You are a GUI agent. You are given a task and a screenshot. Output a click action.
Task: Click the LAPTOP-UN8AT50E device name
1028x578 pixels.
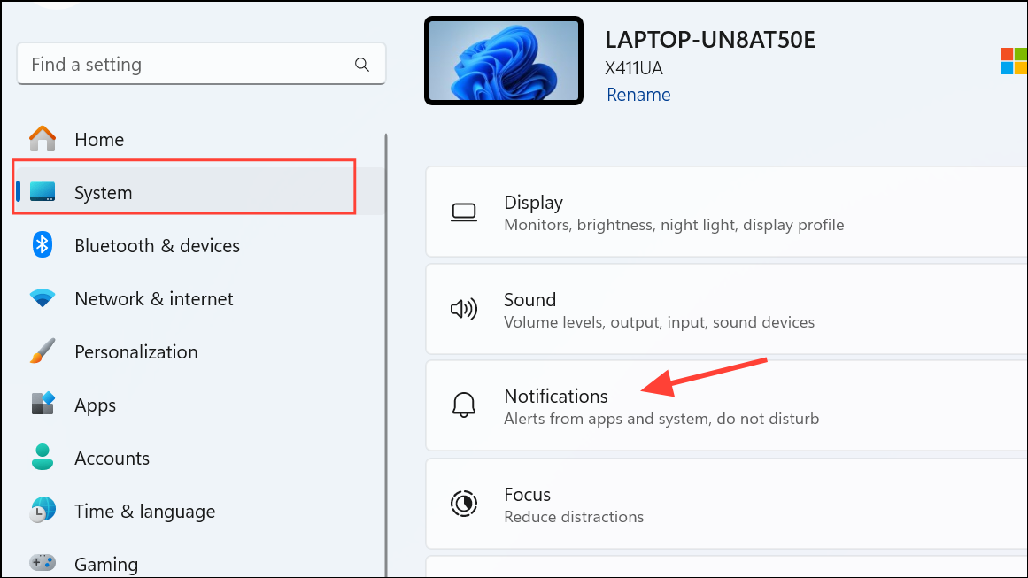710,40
